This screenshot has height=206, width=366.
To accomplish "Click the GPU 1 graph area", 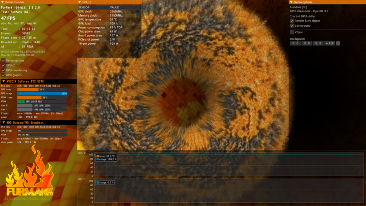I will click(229, 191).
